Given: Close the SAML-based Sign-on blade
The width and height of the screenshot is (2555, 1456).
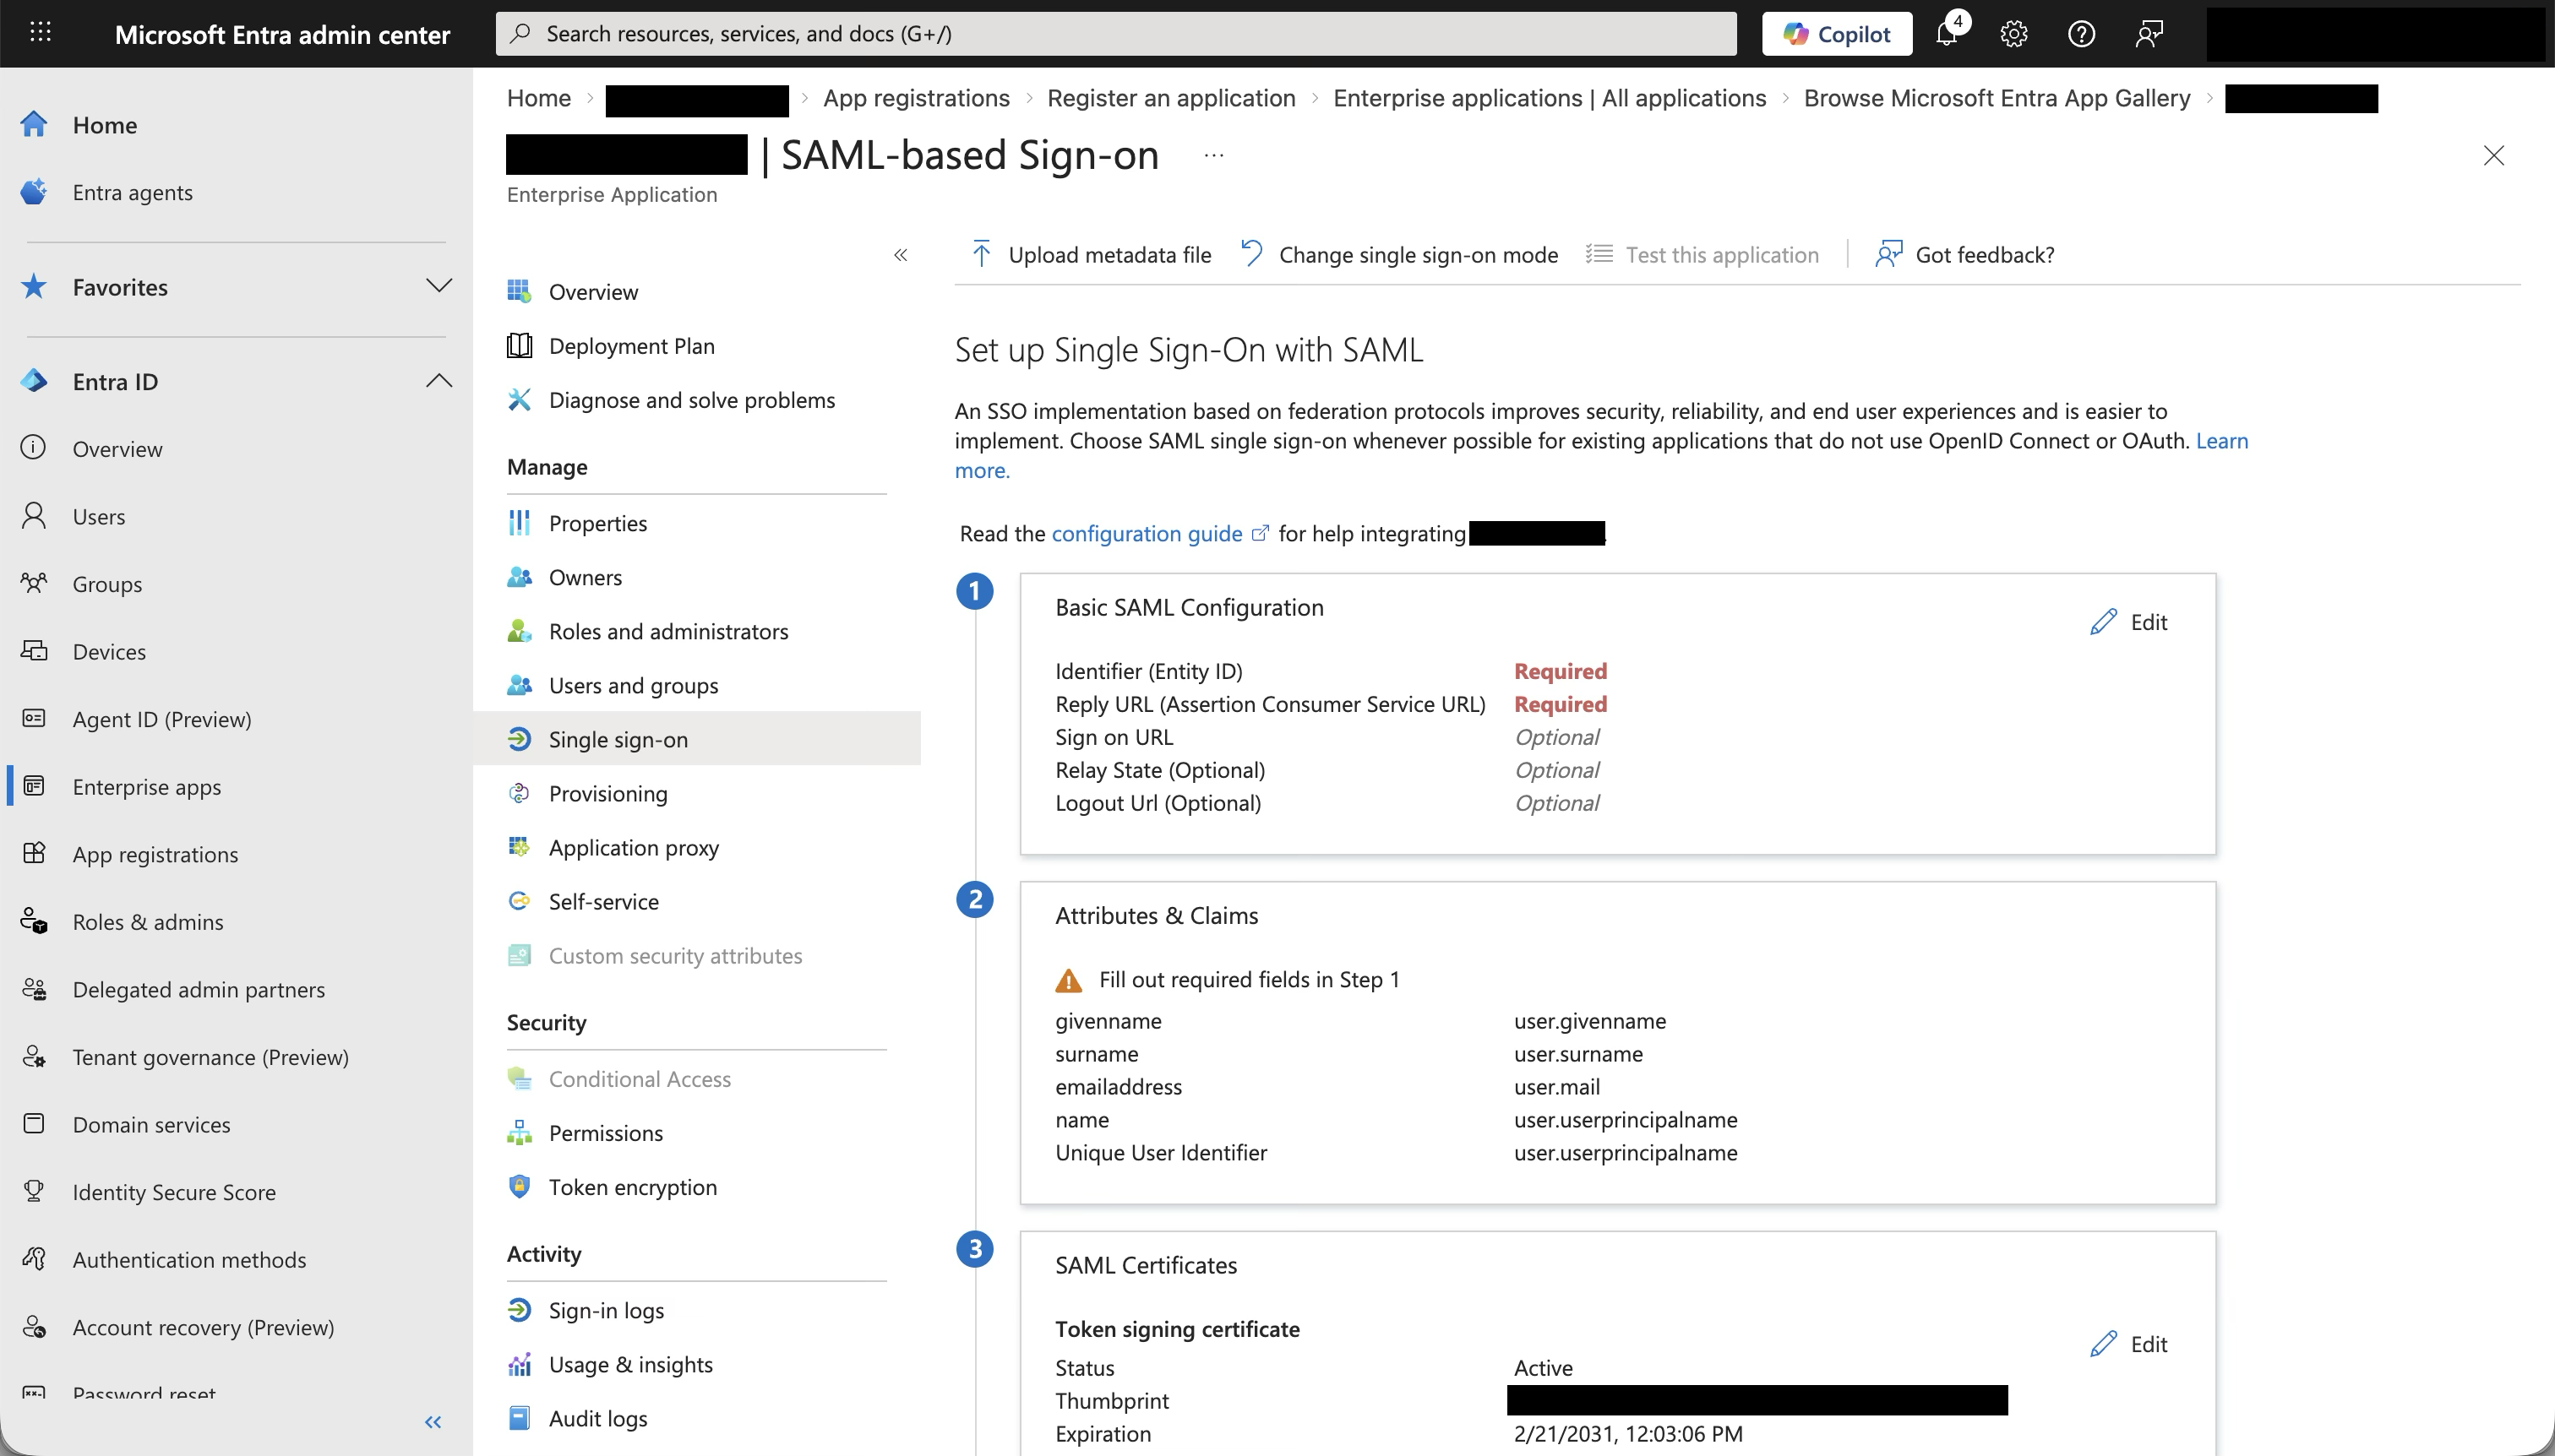Looking at the screenshot, I should click(x=2494, y=156).
